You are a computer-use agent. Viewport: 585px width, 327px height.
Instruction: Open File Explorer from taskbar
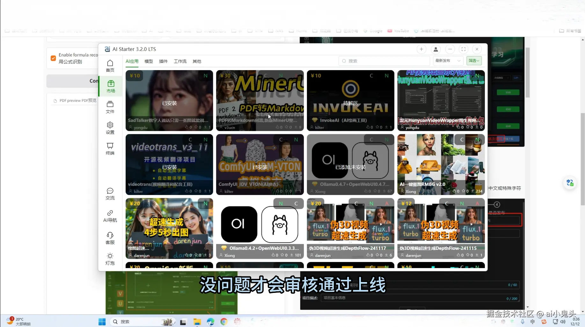click(x=197, y=322)
